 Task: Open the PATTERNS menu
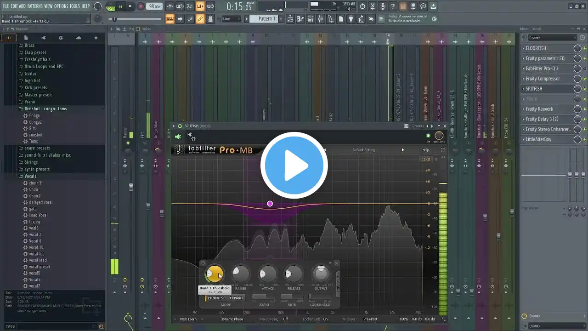(35, 6)
